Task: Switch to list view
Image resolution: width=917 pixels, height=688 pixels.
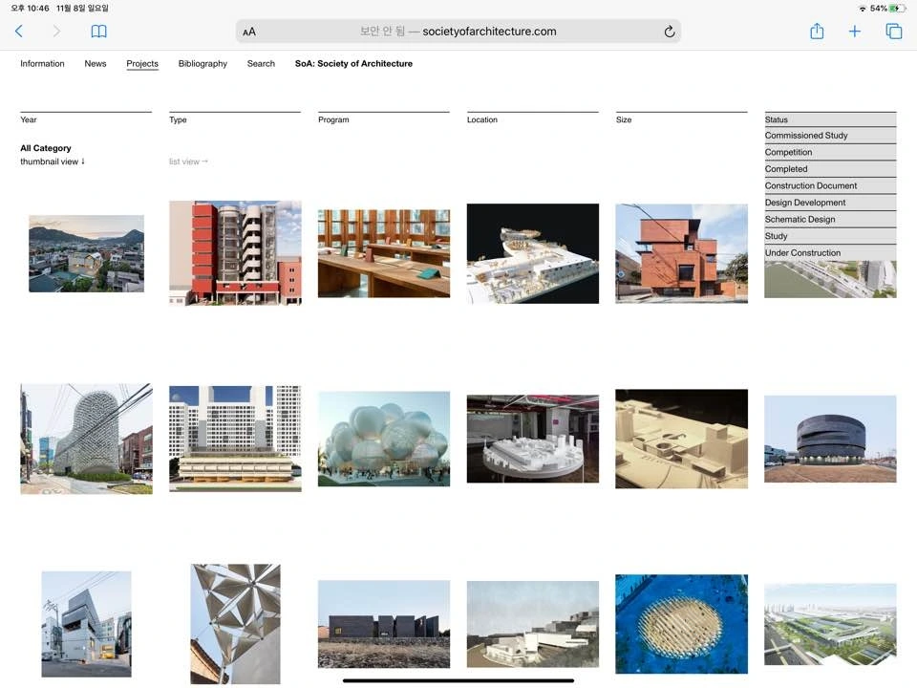Action: [188, 161]
